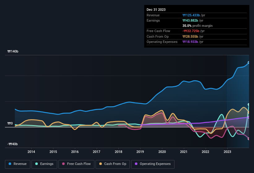The width and height of the screenshot is (254, 173).
Task: Select the 2018 x-axis label
Action: coord(118,152)
